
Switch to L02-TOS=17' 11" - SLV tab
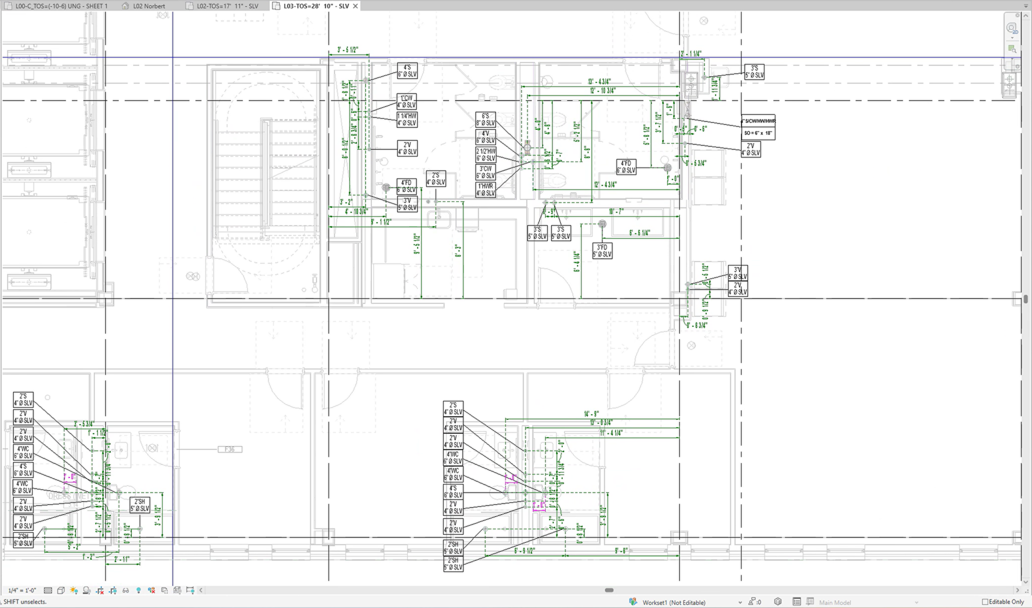pos(227,6)
